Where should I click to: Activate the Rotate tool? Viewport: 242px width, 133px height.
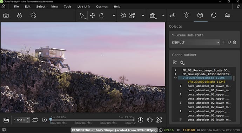pyautogui.click(x=102, y=15)
